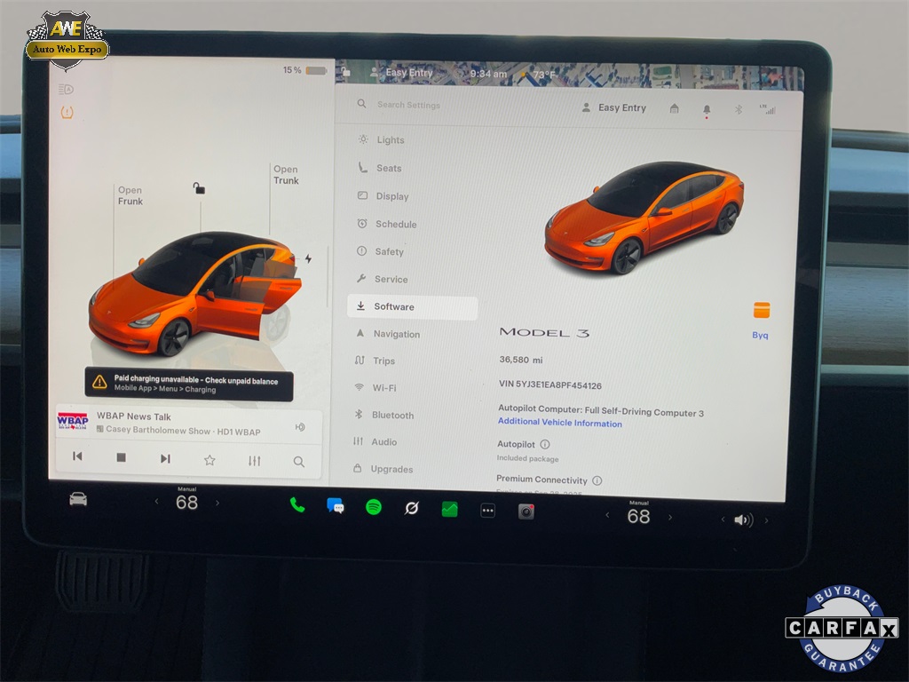Open the Easy Entry driver profile

[x=614, y=107]
